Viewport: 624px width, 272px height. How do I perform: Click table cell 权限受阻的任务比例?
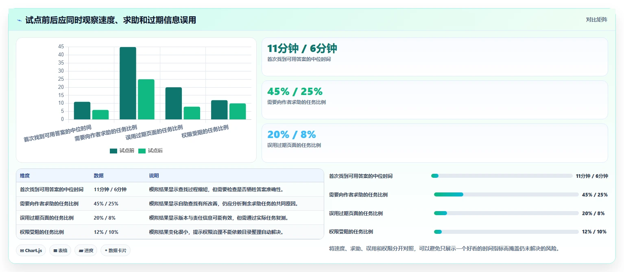pos(42,232)
